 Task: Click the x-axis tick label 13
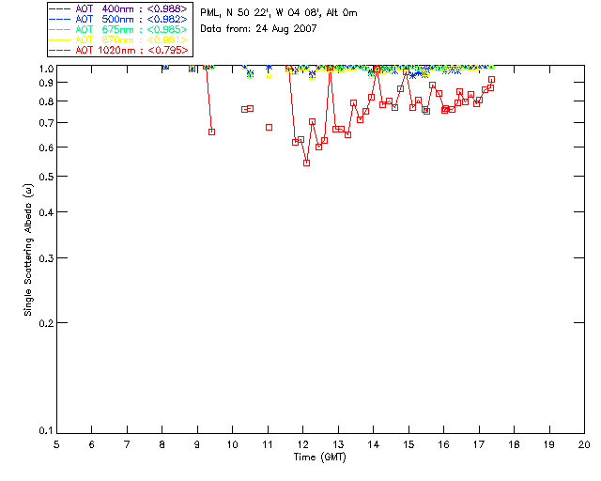tap(338, 444)
